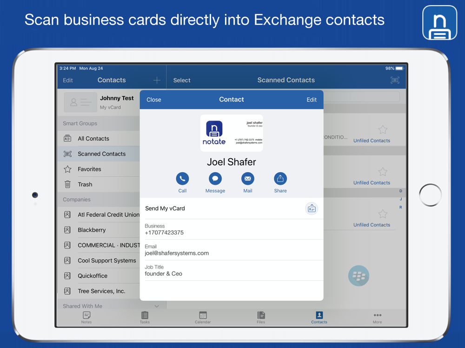Screen dimensions: 465x348
Task: Click the All Contacts list icon
Action: pyautogui.click(x=67, y=138)
